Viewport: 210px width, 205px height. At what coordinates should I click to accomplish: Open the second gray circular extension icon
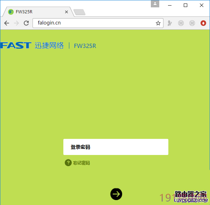192,23
